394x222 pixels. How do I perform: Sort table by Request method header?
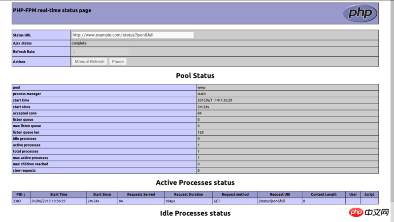(x=234, y=194)
